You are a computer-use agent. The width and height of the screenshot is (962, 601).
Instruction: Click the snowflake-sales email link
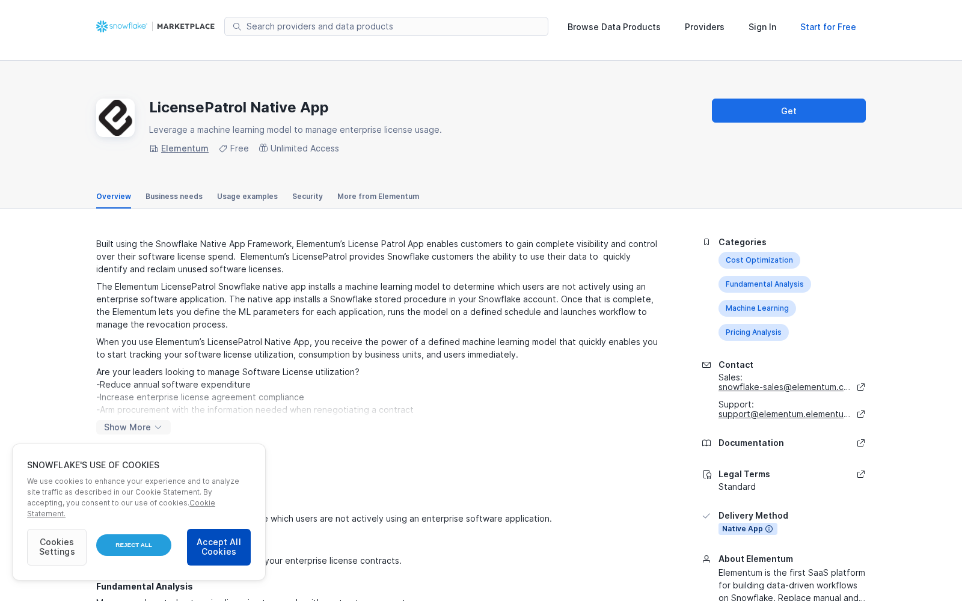coord(784,387)
